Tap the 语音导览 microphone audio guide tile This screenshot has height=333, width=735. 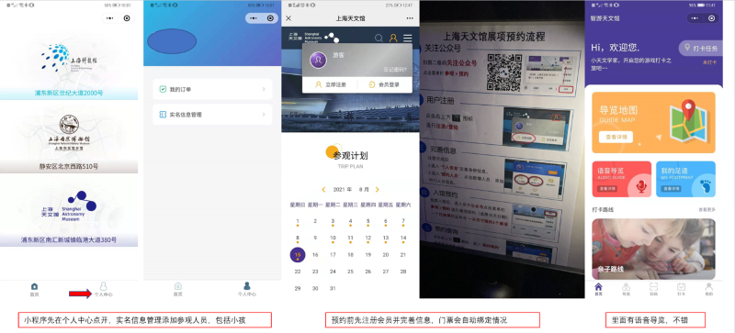point(621,179)
